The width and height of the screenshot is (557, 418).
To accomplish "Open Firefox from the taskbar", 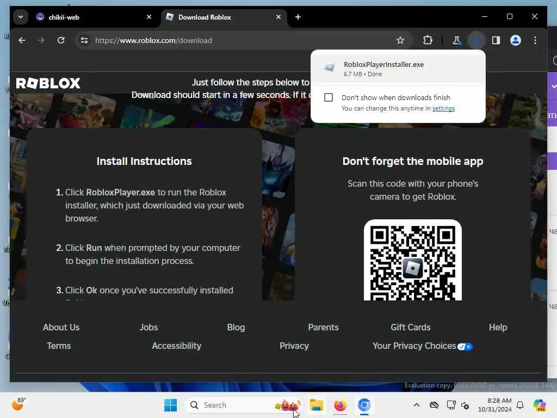I will (x=340, y=405).
